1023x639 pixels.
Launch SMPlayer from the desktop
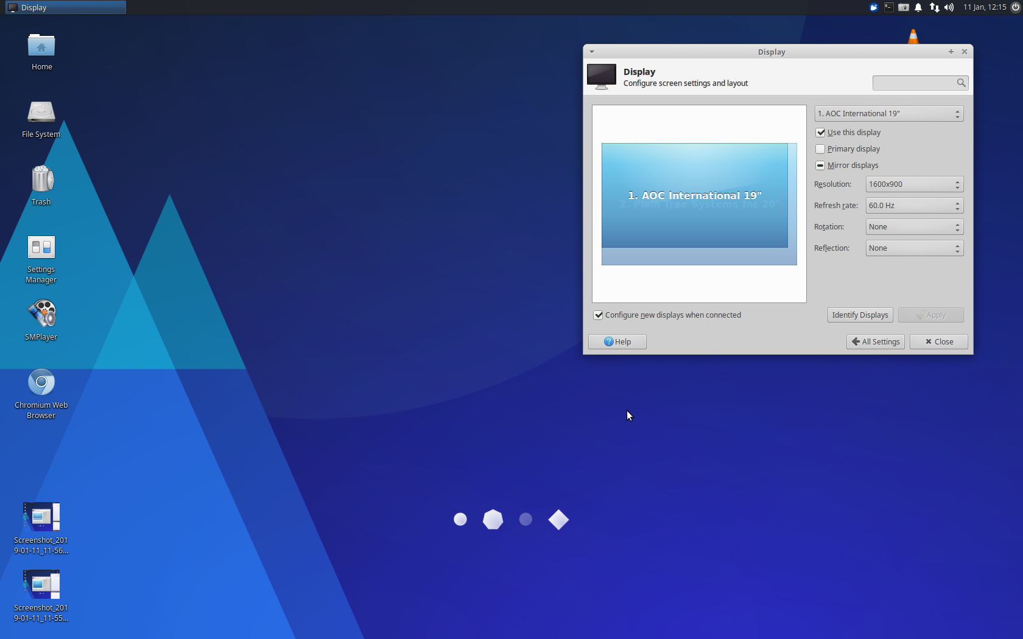pos(41,314)
